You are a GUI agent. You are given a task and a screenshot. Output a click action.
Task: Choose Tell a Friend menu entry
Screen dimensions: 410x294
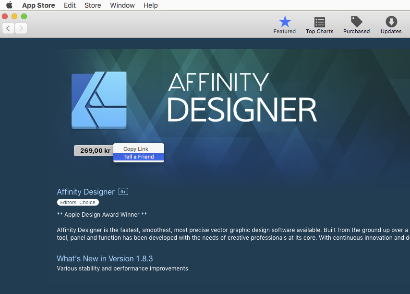[x=139, y=157]
